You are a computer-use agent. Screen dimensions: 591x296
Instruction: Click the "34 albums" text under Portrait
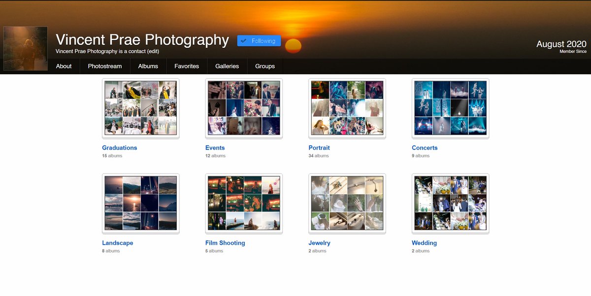(319, 156)
